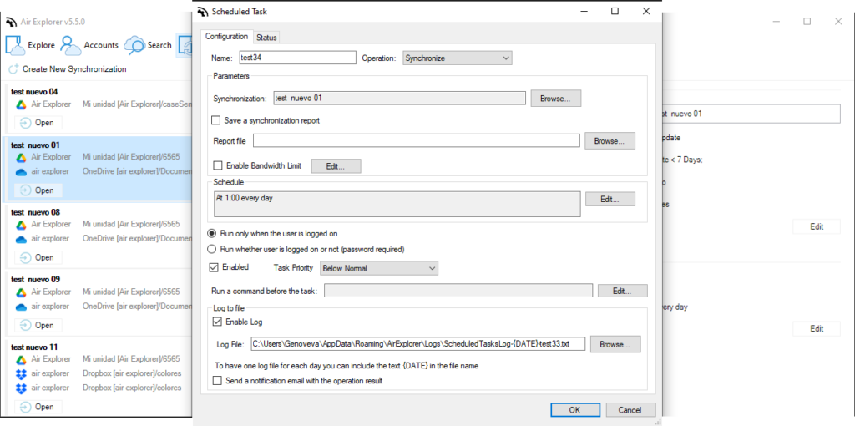This screenshot has height=426, width=855.
Task: Switch to the Status tab
Action: (x=266, y=38)
